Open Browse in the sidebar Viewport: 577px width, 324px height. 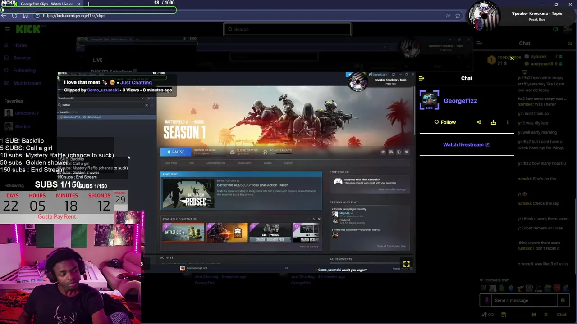tap(22, 58)
